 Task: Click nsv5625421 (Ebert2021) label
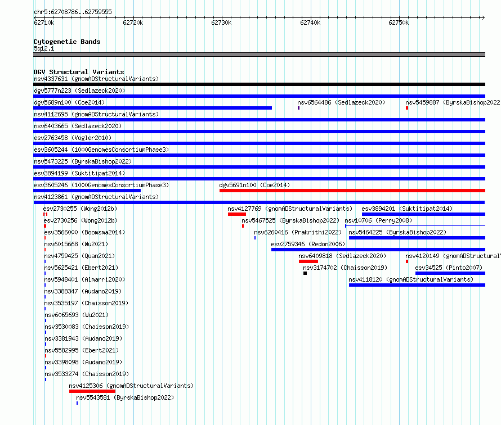point(81,268)
